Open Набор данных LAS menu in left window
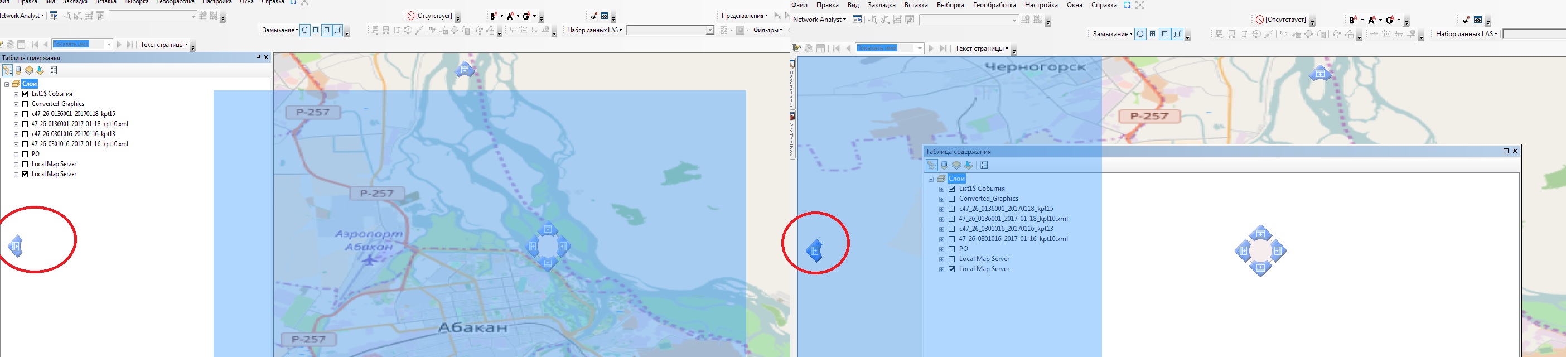Screen dimensions: 1566x357 594,30
